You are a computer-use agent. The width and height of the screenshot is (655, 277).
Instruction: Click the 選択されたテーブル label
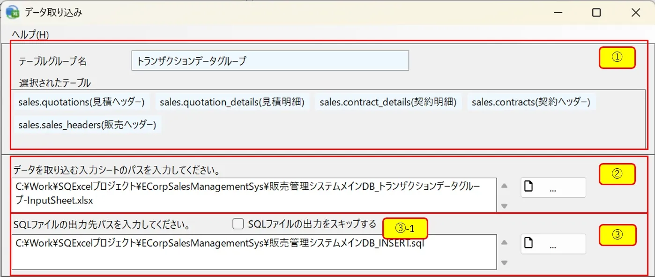tap(55, 83)
